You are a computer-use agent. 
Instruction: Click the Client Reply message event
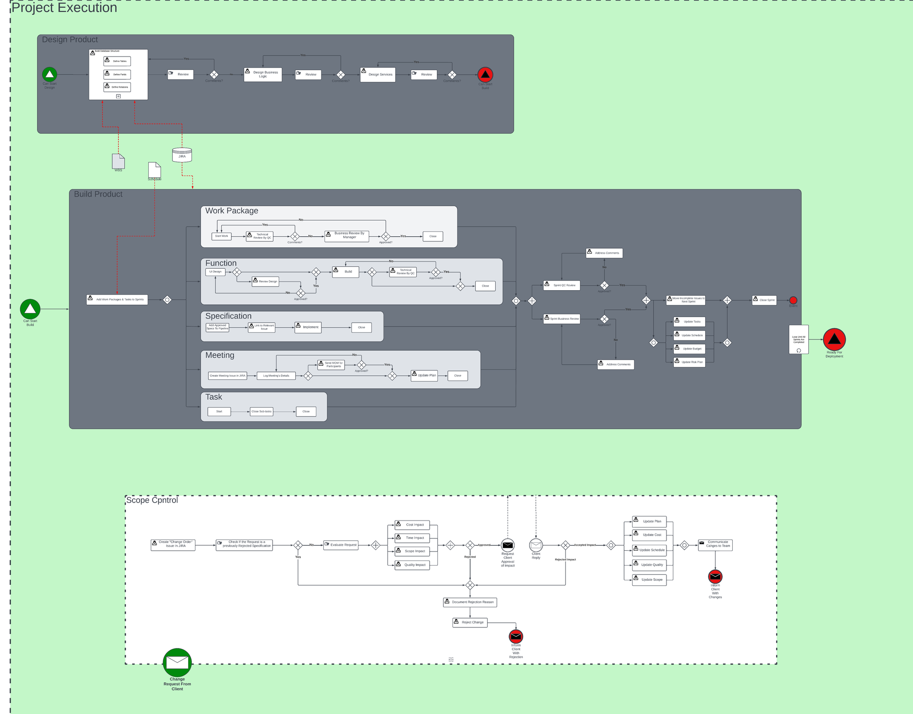pyautogui.click(x=536, y=545)
